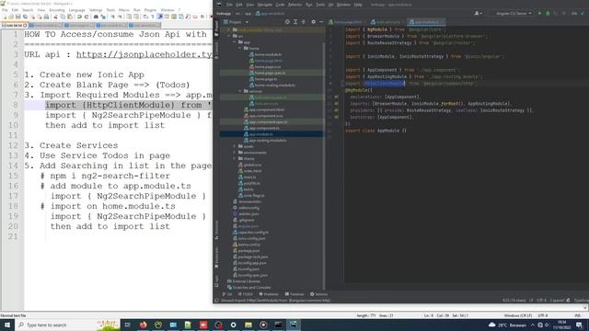Open WebStorm Help menu
The image size is (589, 331).
coord(358,5)
